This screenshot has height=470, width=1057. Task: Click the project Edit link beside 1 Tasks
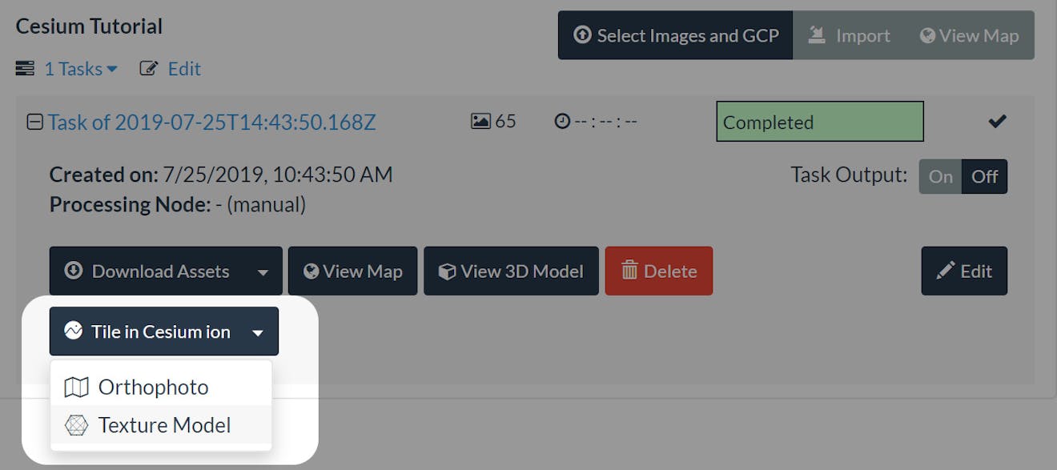click(184, 69)
